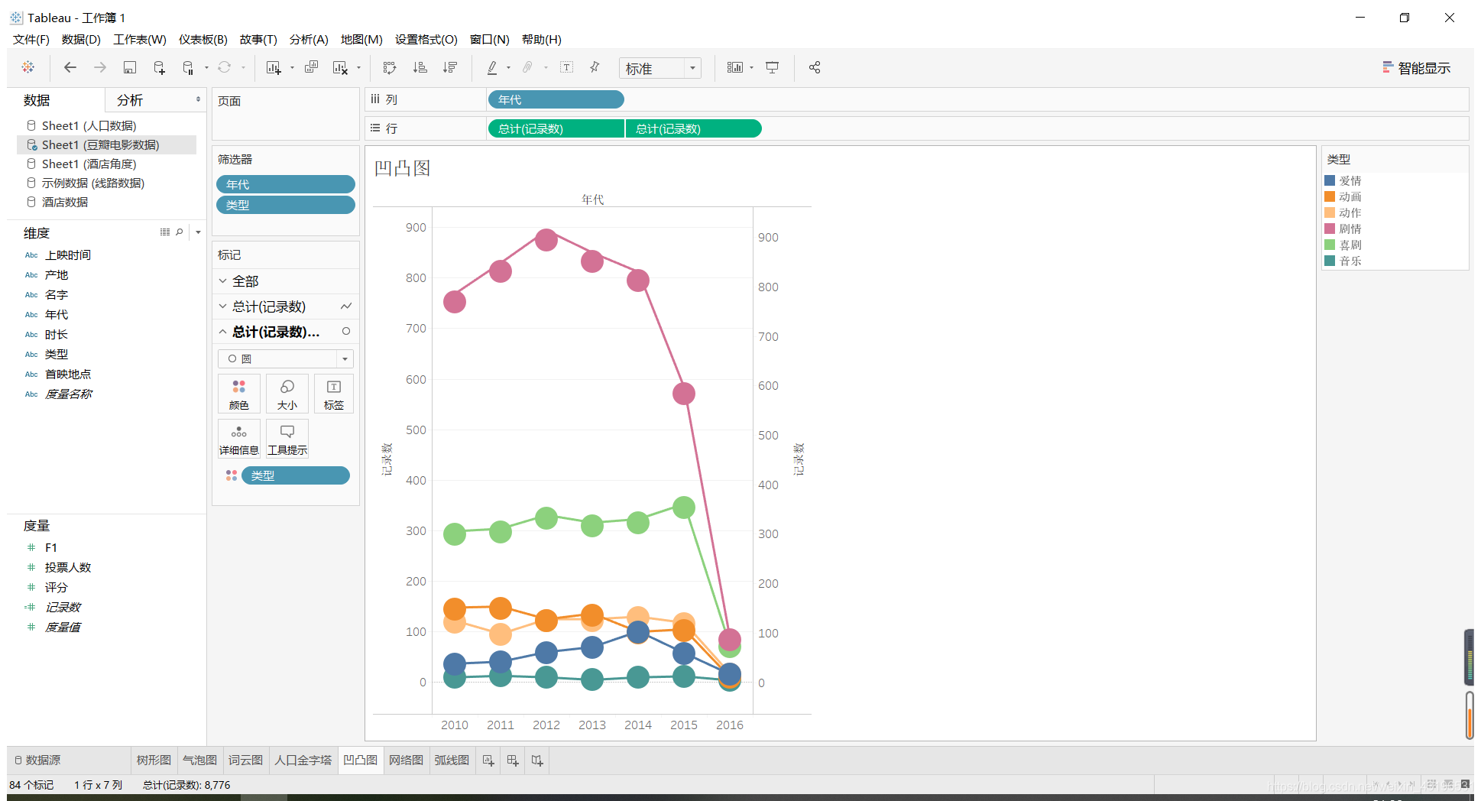Click the 剧情 data point for 2012
The height and width of the screenshot is (801, 1481).
click(x=546, y=240)
